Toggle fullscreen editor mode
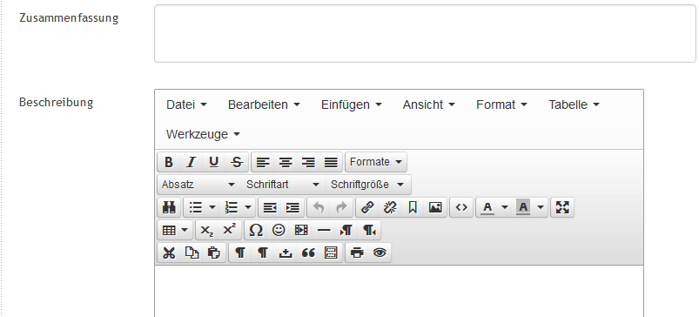 point(562,207)
